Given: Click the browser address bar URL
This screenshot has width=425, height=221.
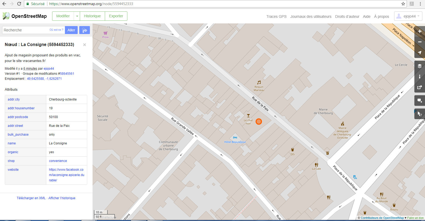Looking at the screenshot, I should tap(91, 4).
